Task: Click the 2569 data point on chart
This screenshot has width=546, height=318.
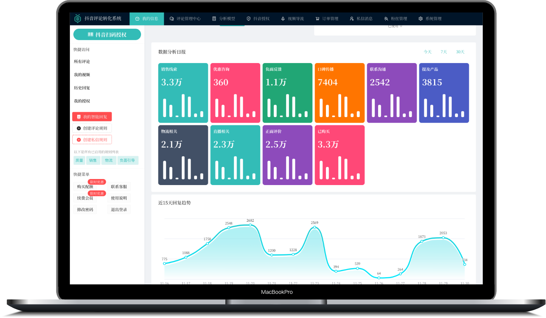Action: tap(315, 227)
